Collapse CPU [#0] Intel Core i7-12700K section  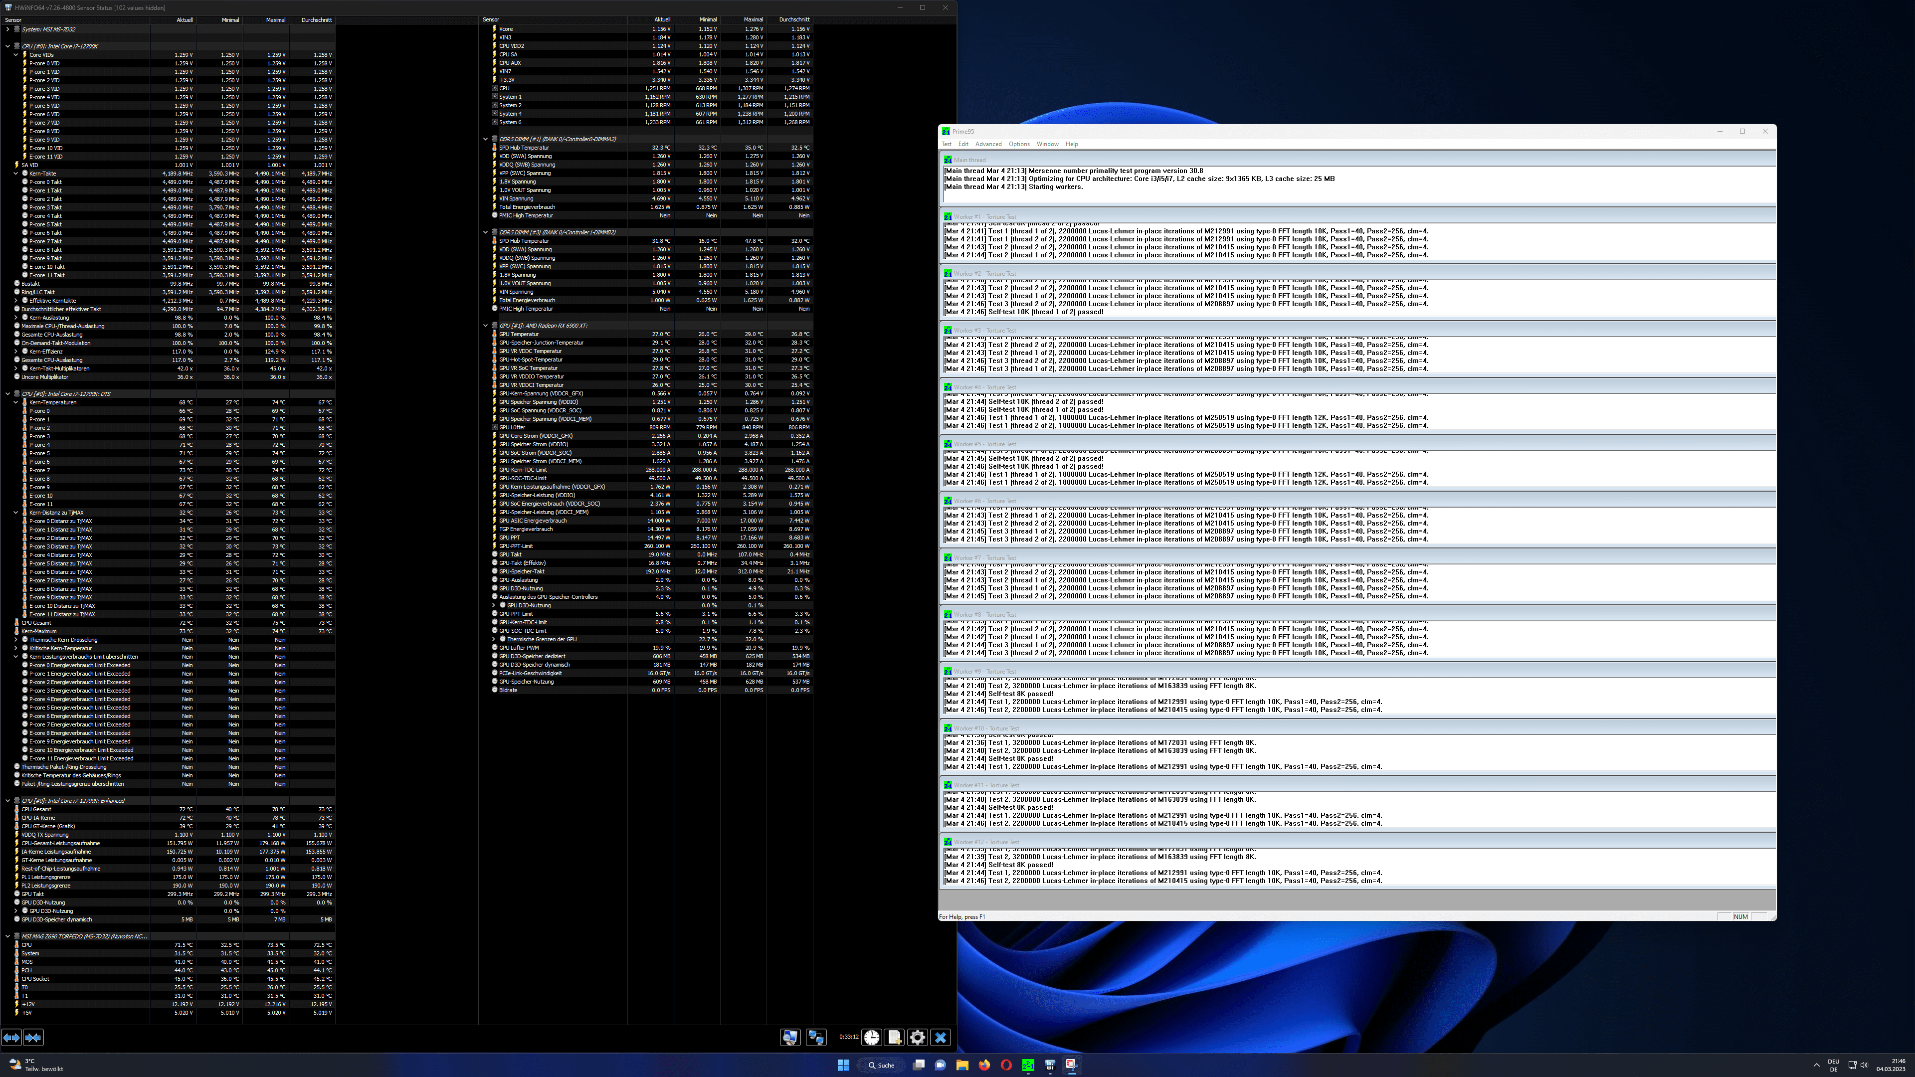click(x=7, y=46)
